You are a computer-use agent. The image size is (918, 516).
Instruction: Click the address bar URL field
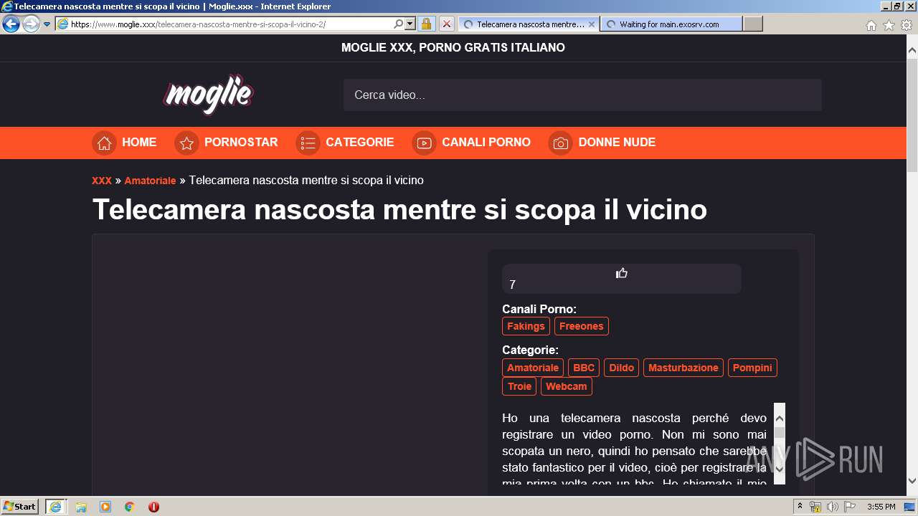[224, 24]
